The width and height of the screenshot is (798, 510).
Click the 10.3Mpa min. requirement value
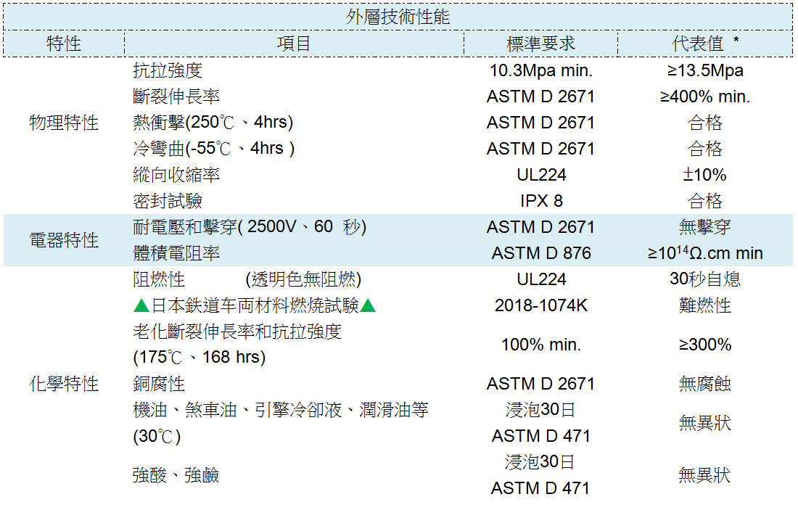click(x=540, y=71)
